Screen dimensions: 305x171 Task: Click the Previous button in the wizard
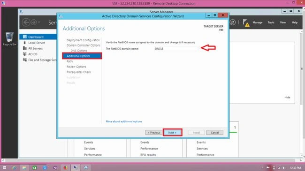point(153,133)
